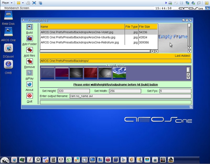Open the About info icon
Screen dimensions: 210x164
pyautogui.click(x=29, y=84)
